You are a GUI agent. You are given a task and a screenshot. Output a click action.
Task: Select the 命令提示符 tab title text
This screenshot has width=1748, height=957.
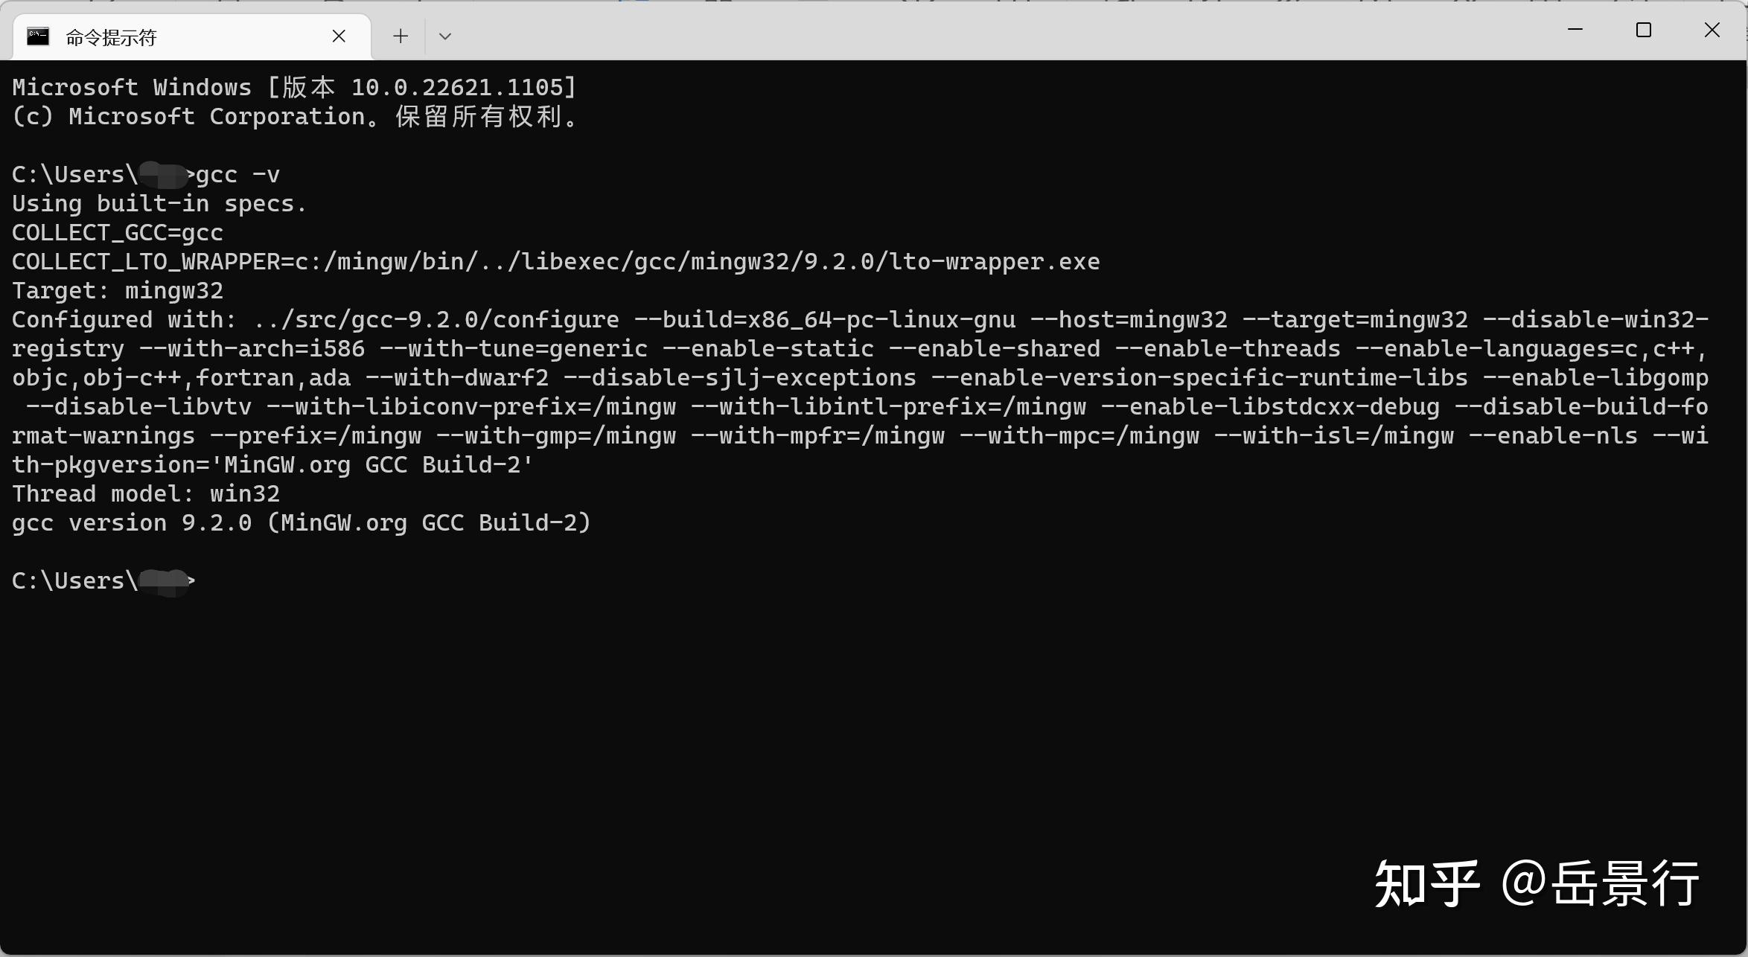(110, 36)
